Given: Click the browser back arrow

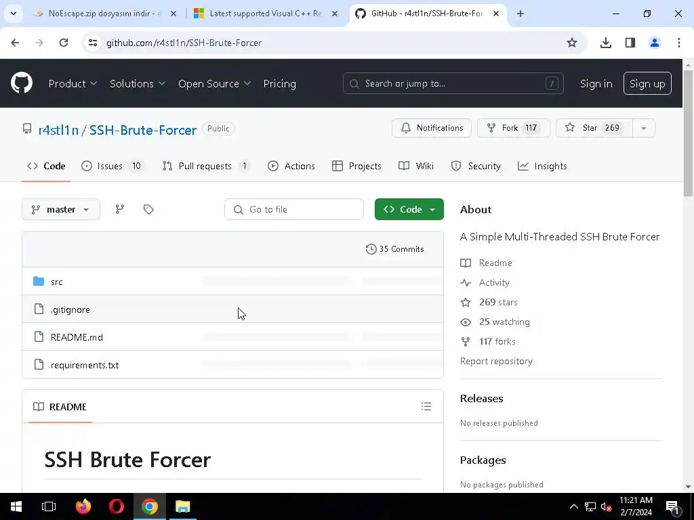Looking at the screenshot, I should pyautogui.click(x=15, y=43).
